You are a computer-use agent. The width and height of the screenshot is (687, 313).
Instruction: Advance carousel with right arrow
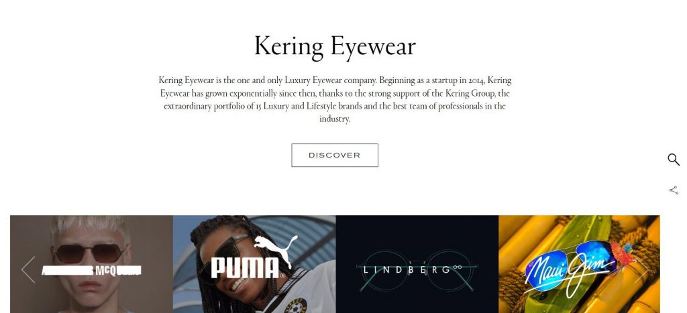click(641, 269)
